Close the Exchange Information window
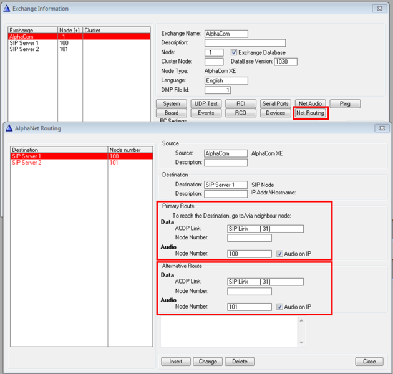This screenshot has width=393, height=374. pyautogui.click(x=379, y=8)
